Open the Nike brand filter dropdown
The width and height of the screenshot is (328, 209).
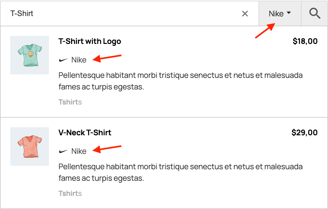tap(280, 13)
